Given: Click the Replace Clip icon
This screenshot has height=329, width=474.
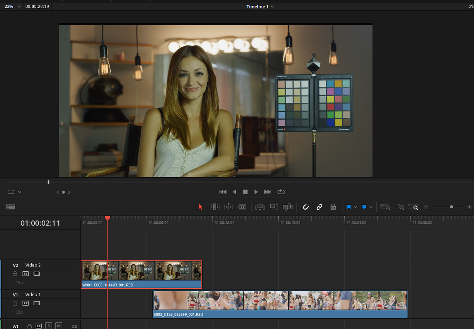Looking at the screenshot, I should 288,207.
